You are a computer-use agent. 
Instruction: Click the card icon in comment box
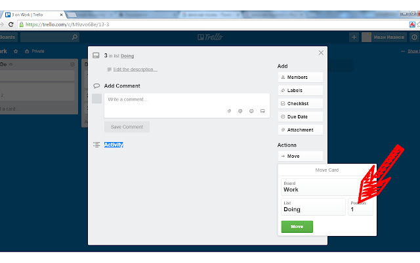pyautogui.click(x=262, y=111)
